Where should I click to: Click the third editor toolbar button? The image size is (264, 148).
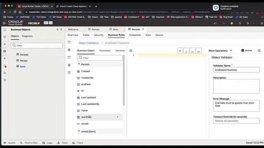(193, 51)
